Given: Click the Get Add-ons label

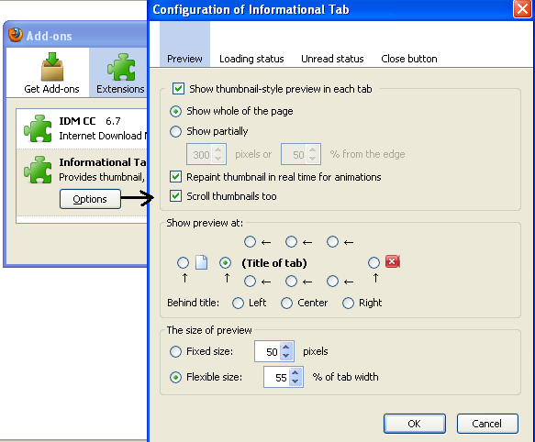Looking at the screenshot, I should 51,89.
